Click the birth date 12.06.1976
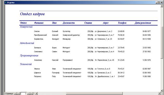The image size is (164, 95). coord(147,60)
